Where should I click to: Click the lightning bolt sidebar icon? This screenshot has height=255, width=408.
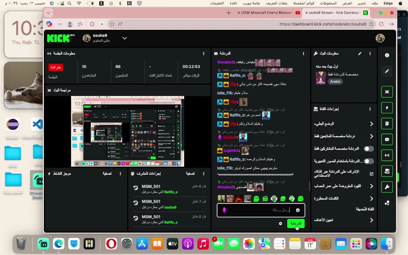pos(387,108)
